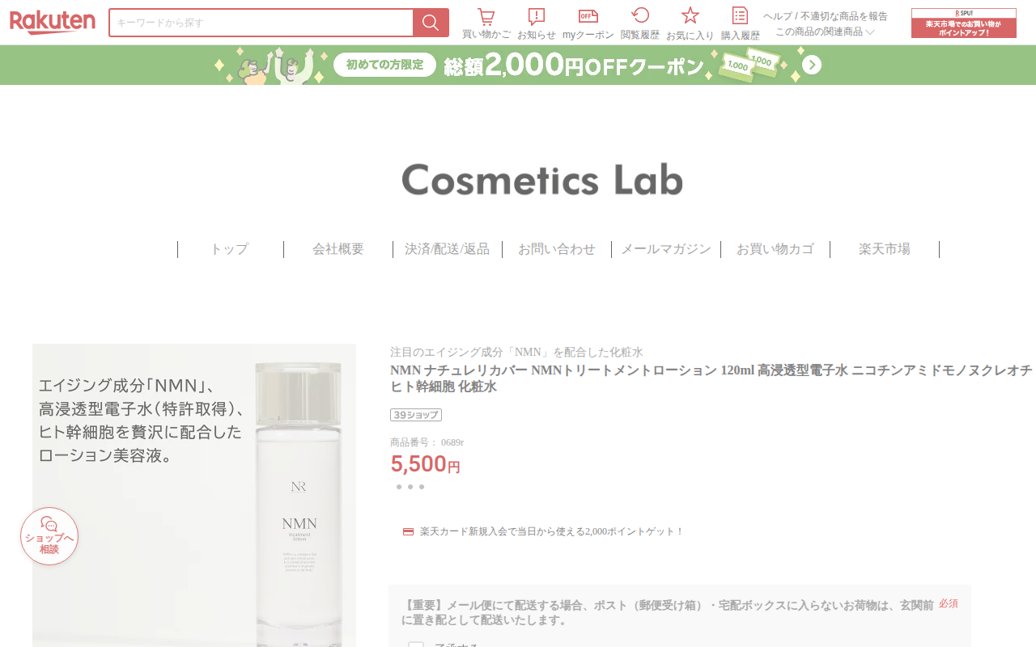The image size is (1036, 647).
Task: Open the お知らせ notifications icon
Action: [x=537, y=17]
